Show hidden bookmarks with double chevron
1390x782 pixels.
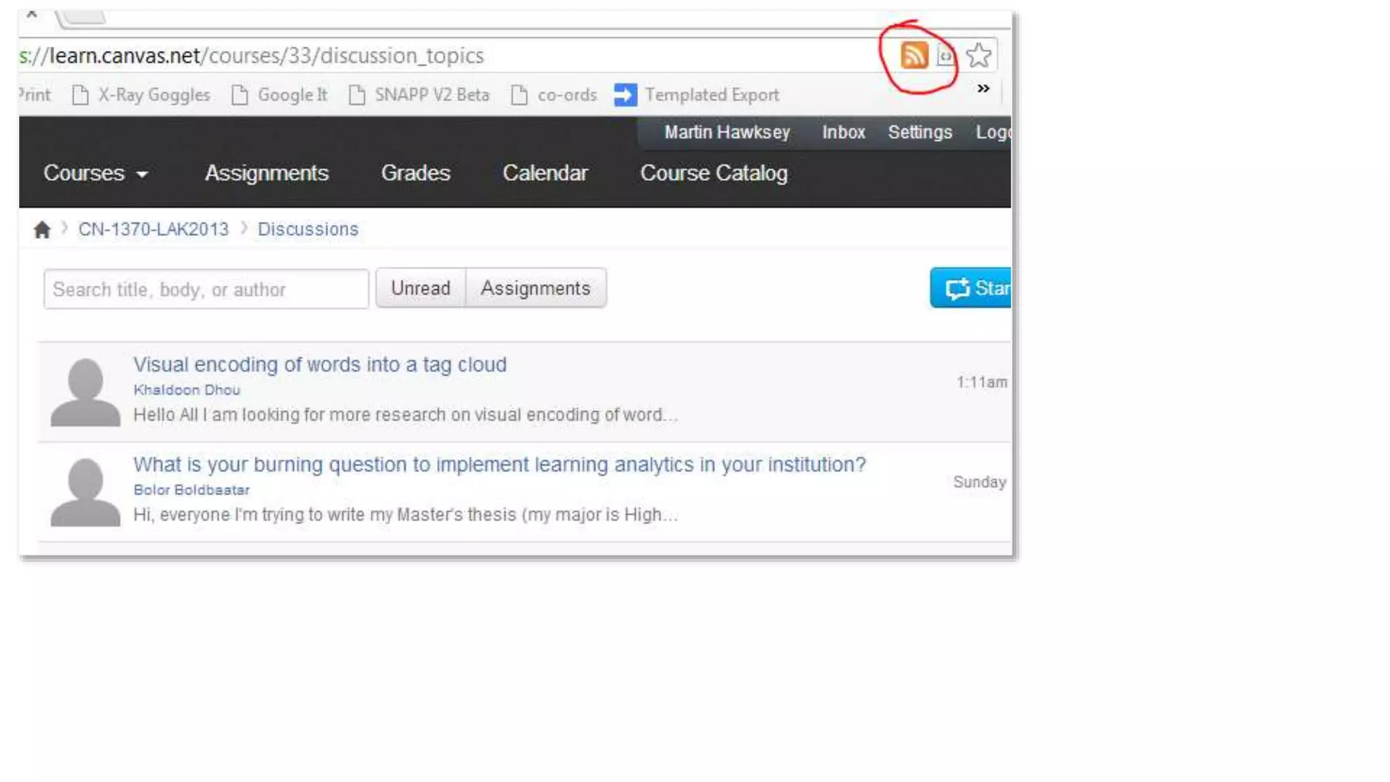983,88
